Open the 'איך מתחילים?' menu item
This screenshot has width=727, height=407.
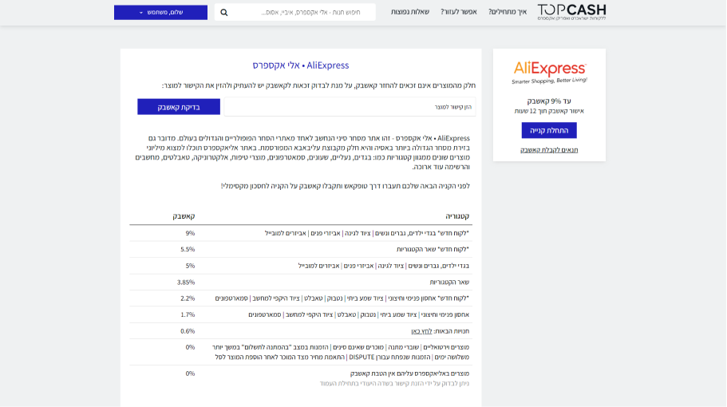click(508, 12)
